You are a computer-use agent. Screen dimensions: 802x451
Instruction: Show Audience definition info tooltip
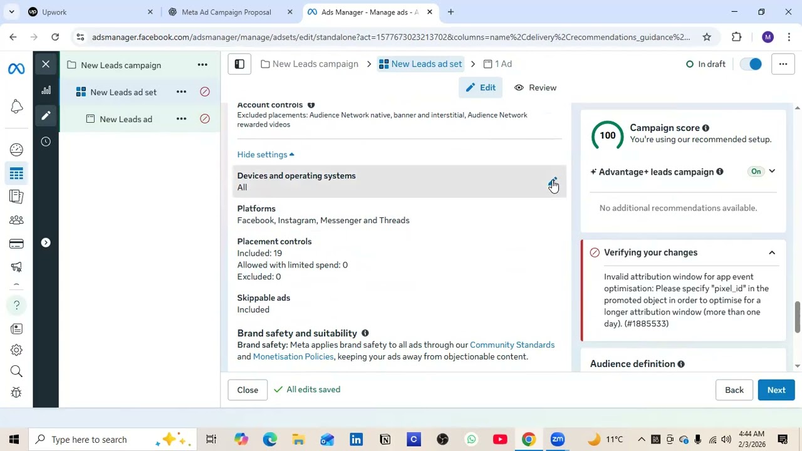[x=681, y=364]
